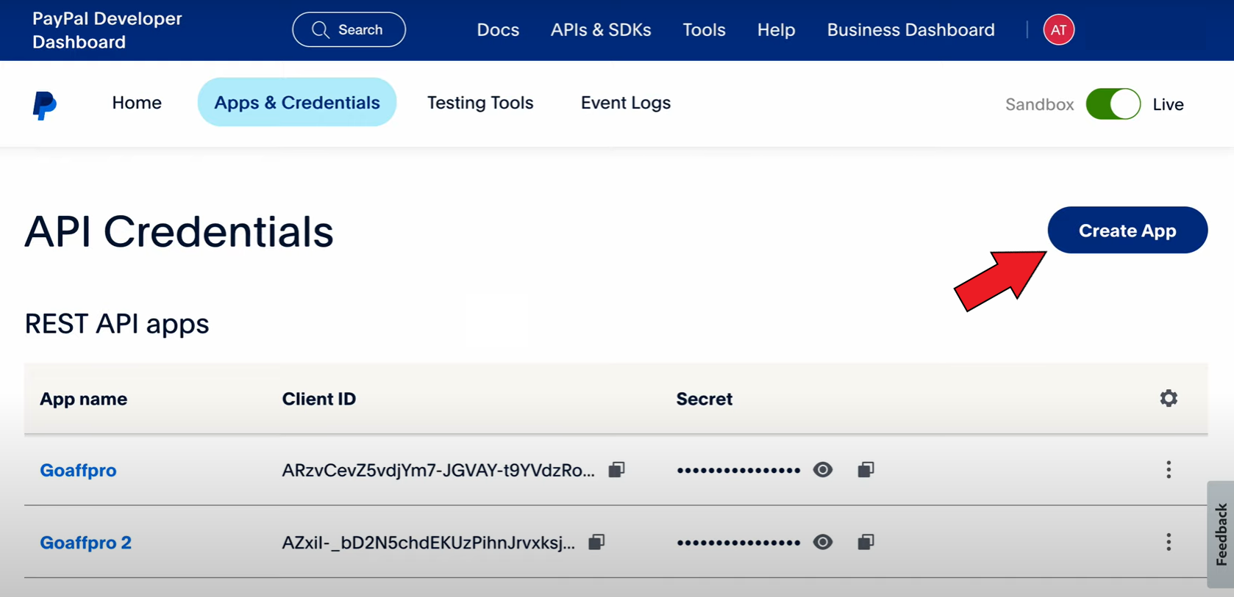Open the AT user avatar
The width and height of the screenshot is (1234, 597).
(x=1058, y=30)
